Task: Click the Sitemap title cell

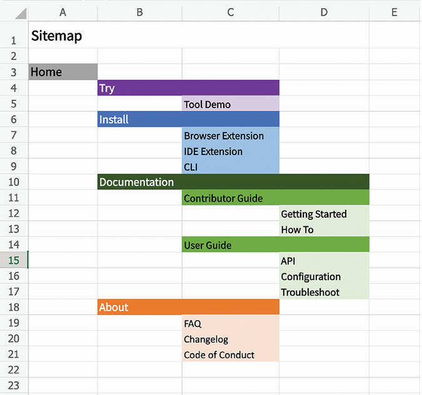Action: [x=63, y=36]
